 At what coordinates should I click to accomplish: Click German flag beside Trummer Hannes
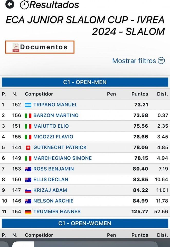point(28,212)
